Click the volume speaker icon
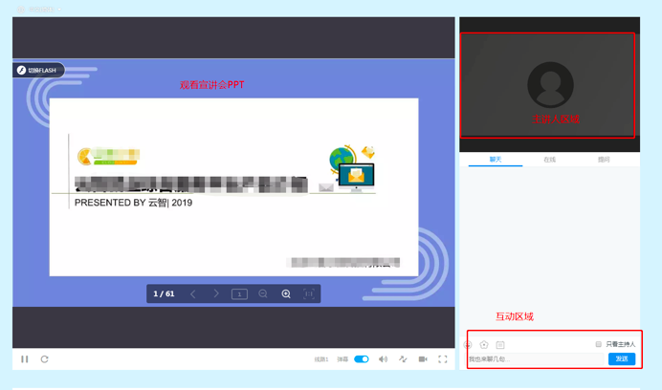 [383, 359]
